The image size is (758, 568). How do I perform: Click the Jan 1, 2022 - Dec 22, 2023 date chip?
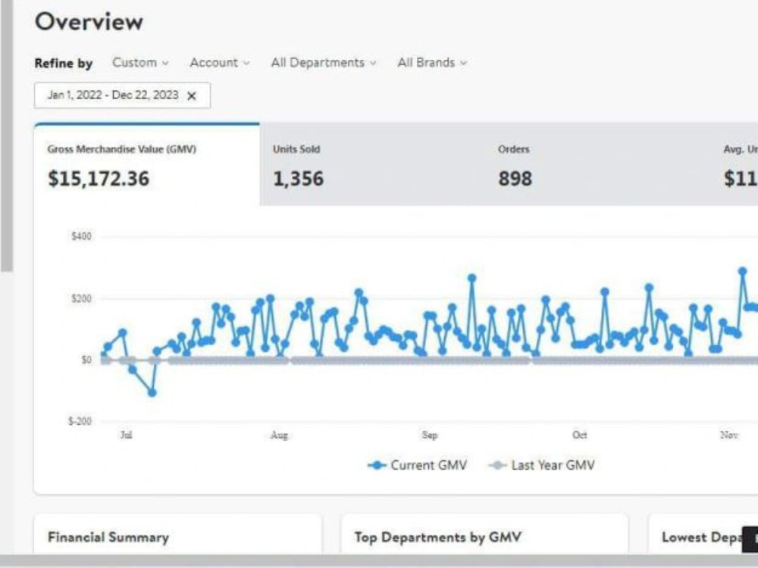click(122, 95)
